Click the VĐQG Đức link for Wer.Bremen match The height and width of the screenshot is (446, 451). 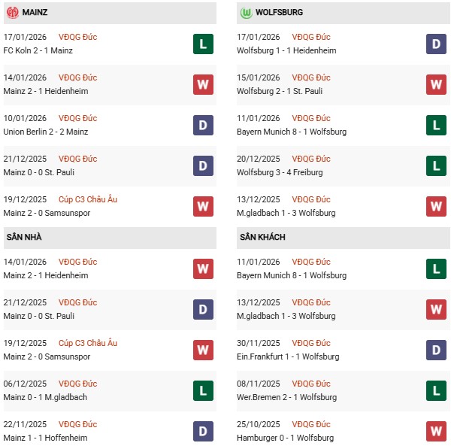(310, 384)
